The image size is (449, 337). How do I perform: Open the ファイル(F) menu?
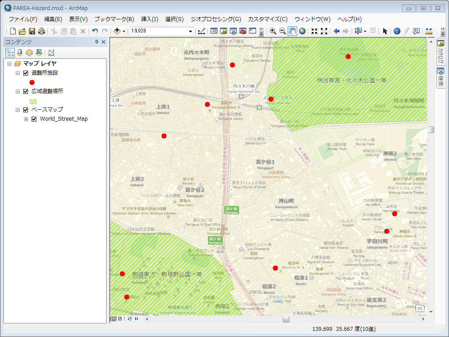click(23, 19)
